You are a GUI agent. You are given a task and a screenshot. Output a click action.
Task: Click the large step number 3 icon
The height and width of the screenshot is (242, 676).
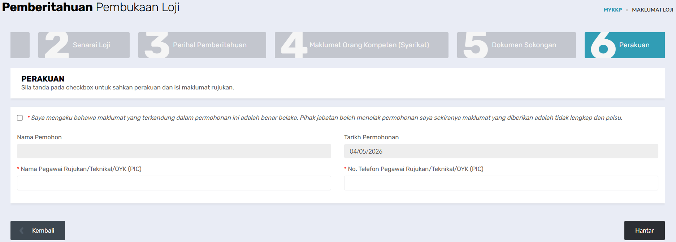[157, 45]
